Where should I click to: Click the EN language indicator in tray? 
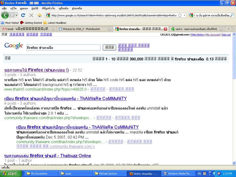click(x=199, y=173)
